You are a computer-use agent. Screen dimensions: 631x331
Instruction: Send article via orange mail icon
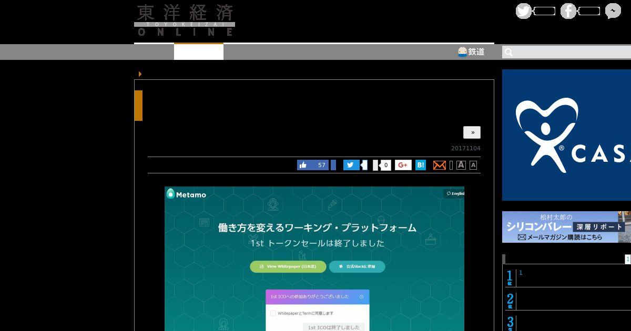point(439,165)
